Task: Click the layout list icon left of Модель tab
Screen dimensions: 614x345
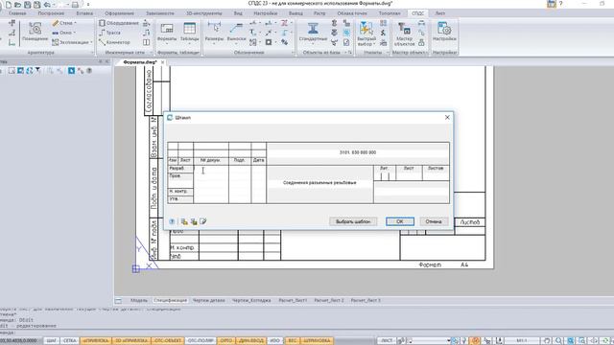Action: [119, 300]
